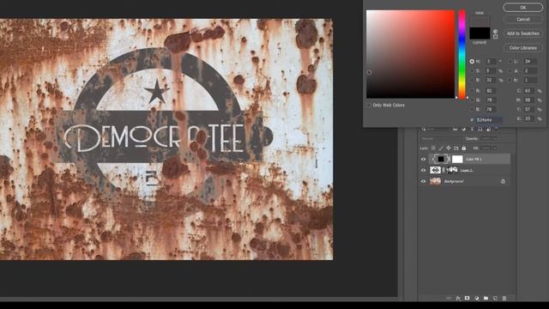Filter layers by adjustment layer icon

click(463, 130)
